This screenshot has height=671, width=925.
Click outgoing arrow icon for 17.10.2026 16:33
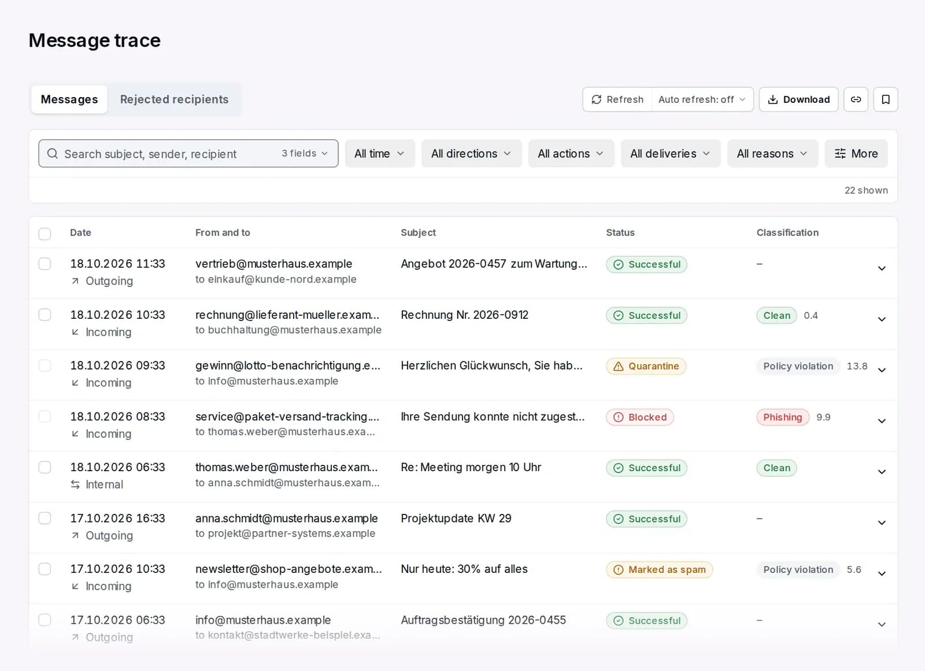pyautogui.click(x=75, y=535)
